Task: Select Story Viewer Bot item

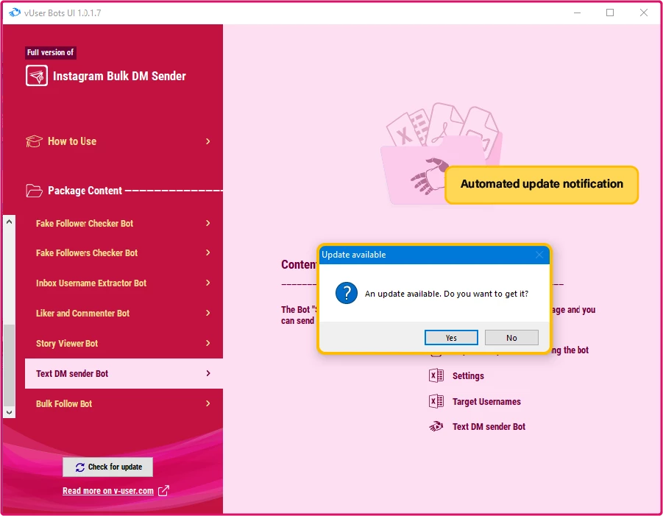Action: click(x=124, y=344)
